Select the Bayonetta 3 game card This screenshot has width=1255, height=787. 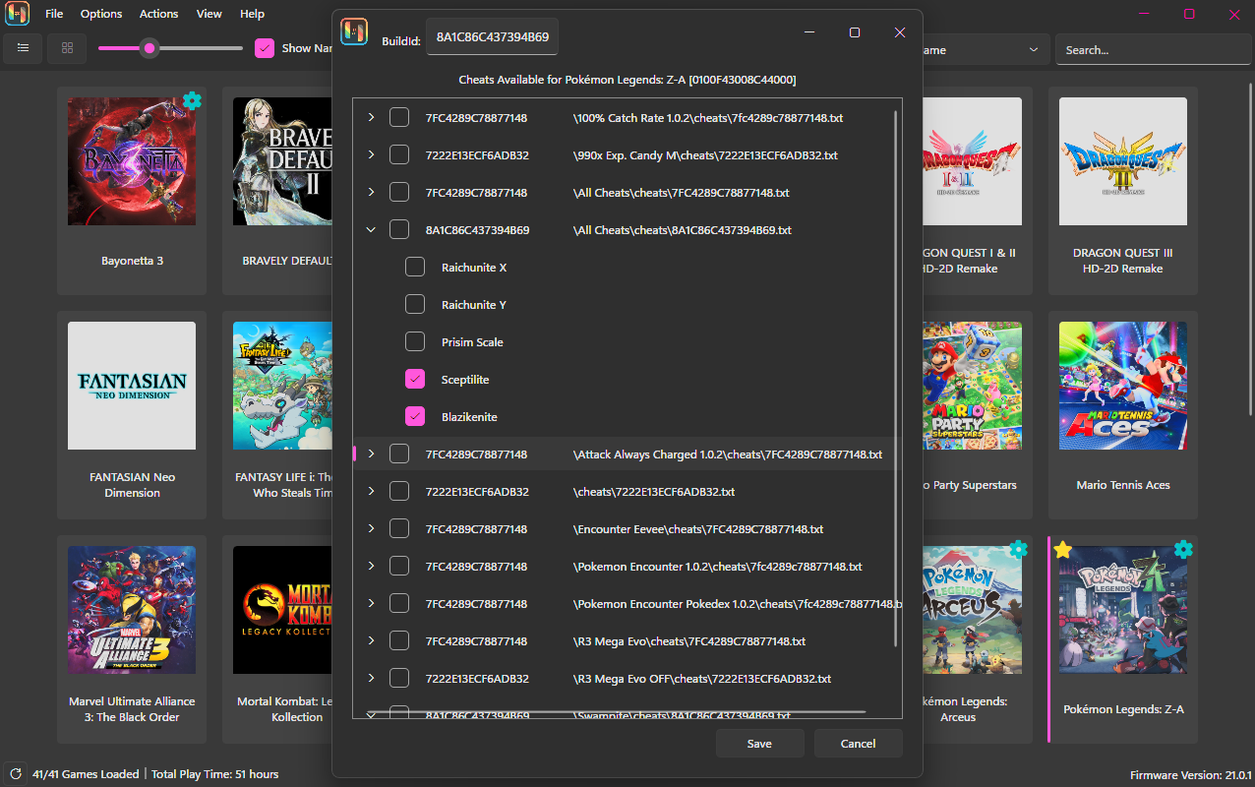point(132,191)
